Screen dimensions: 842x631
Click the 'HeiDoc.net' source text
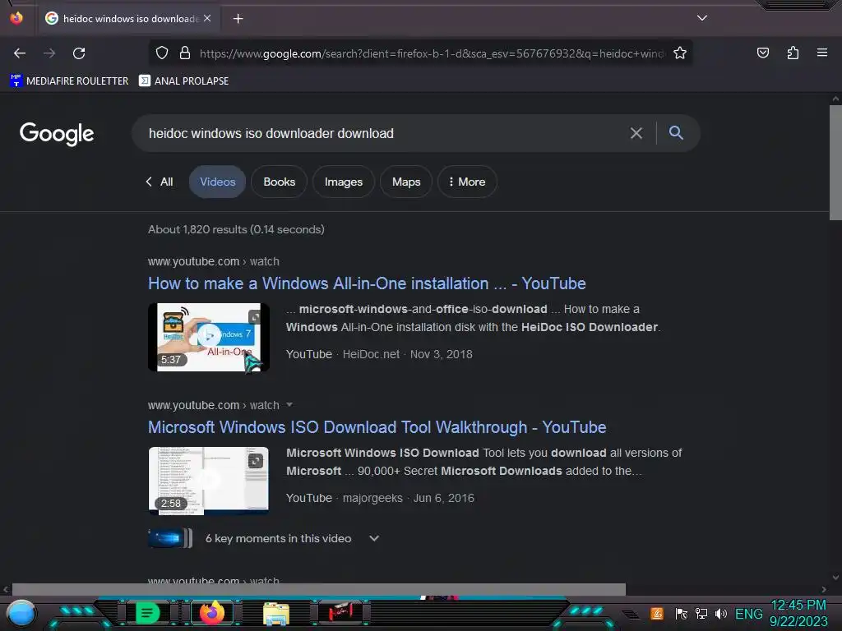(371, 354)
